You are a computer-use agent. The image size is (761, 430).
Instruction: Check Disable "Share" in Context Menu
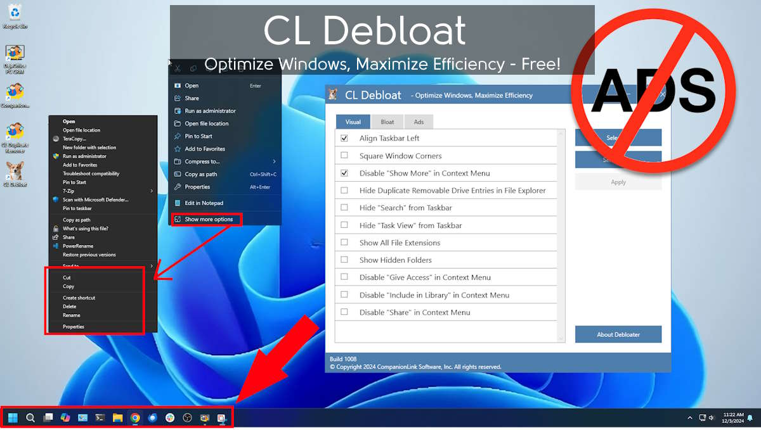(344, 312)
